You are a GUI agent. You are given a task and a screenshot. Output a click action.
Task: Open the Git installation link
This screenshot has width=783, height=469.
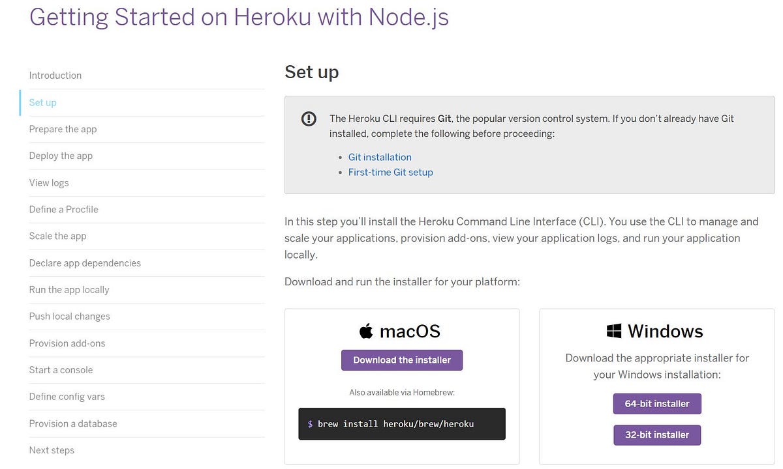point(380,157)
